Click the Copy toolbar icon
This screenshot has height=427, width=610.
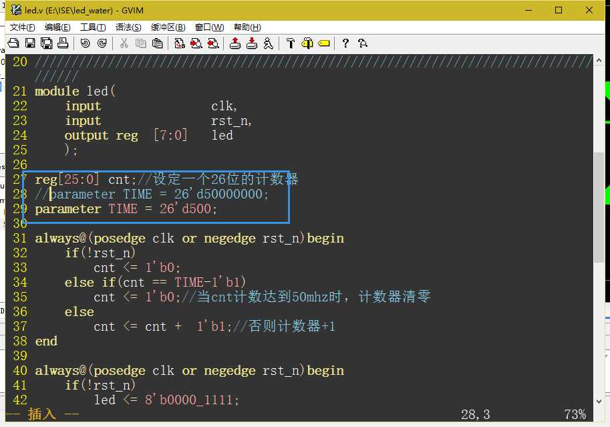click(x=140, y=43)
